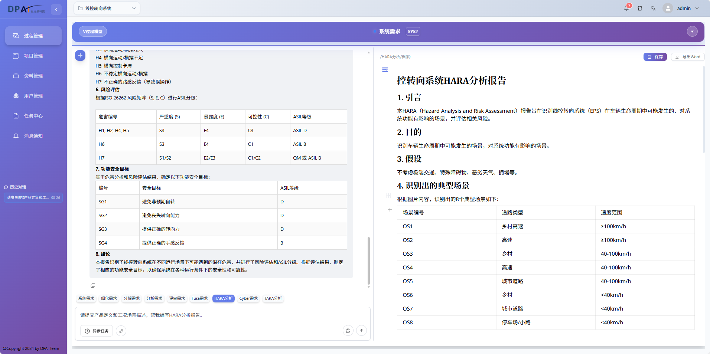Click the 导出Word export button
This screenshot has width=710, height=354.
688,57
